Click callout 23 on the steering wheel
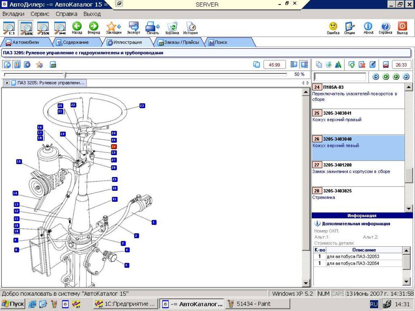Screen dimensions: 415x311 pos(142,106)
